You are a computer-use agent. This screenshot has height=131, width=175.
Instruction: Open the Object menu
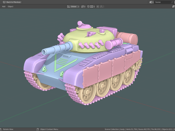click(x=11, y=7)
